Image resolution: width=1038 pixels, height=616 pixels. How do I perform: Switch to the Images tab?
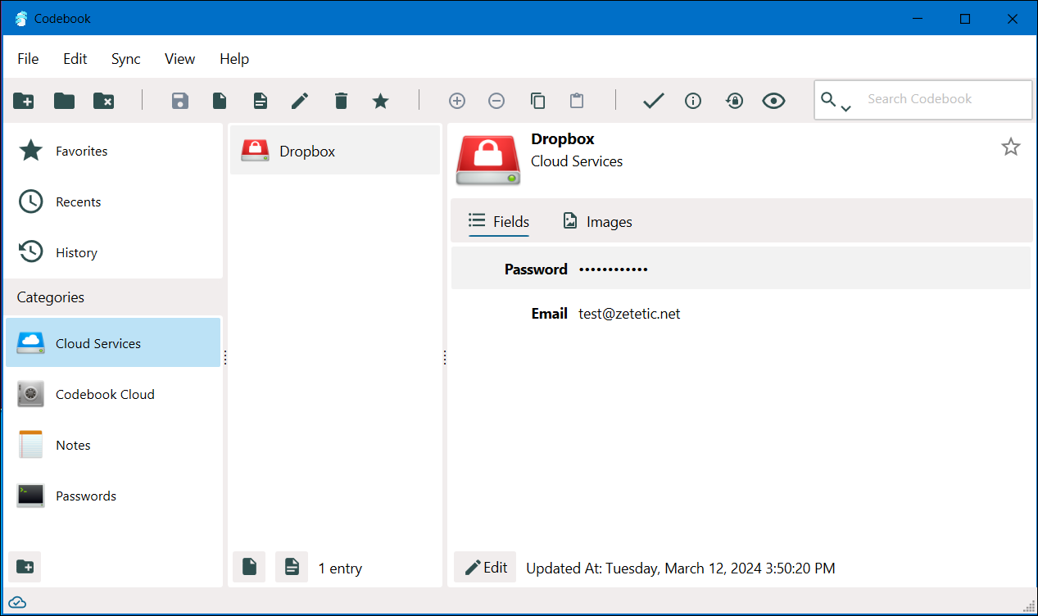[597, 222]
